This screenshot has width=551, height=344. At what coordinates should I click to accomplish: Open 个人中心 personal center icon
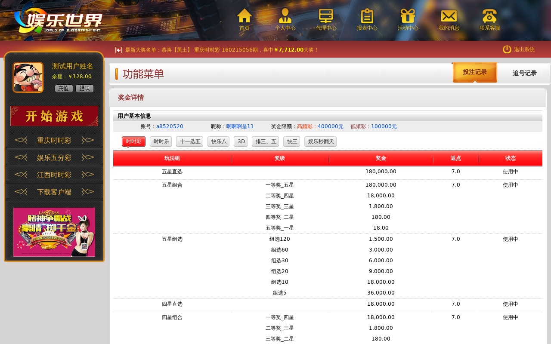tap(285, 15)
